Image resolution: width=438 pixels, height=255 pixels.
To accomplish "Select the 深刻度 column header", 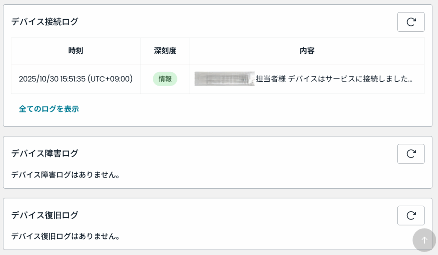I will point(165,50).
